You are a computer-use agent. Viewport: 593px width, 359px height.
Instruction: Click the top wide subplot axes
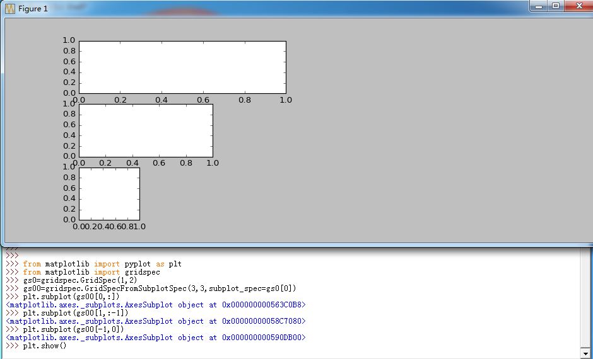click(182, 67)
